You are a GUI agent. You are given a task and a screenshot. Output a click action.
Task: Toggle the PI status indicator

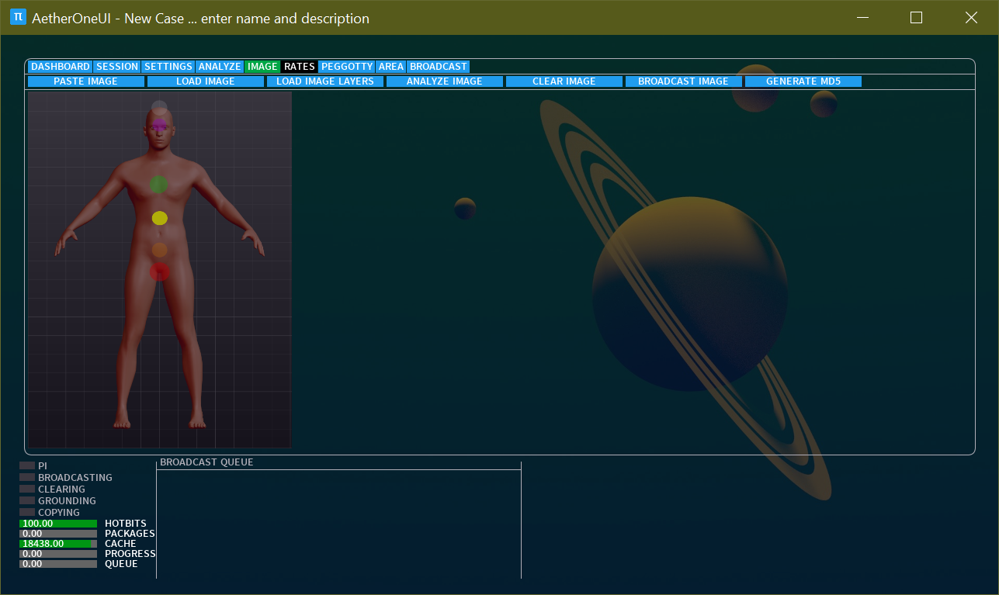click(27, 465)
